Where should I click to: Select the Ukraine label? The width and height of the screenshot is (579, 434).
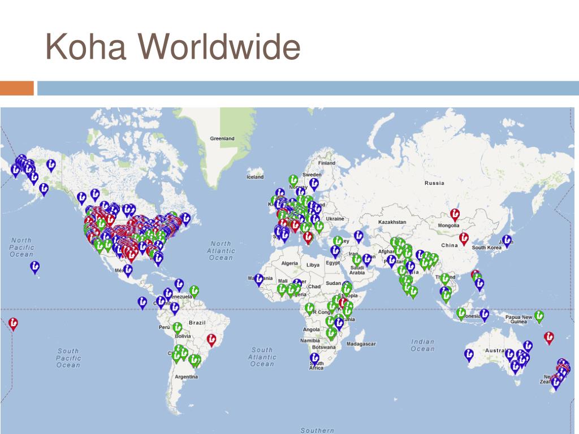pyautogui.click(x=335, y=219)
